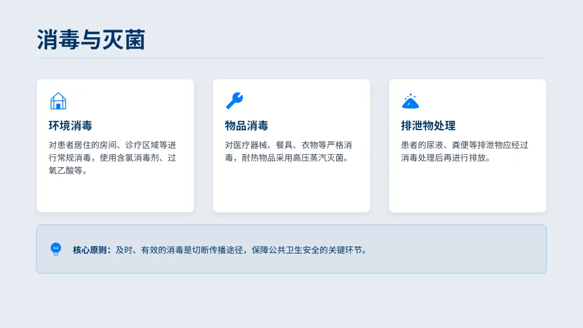Select the heading 环境消毒
Screen dimensions: 583x328
pyautogui.click(x=70, y=126)
